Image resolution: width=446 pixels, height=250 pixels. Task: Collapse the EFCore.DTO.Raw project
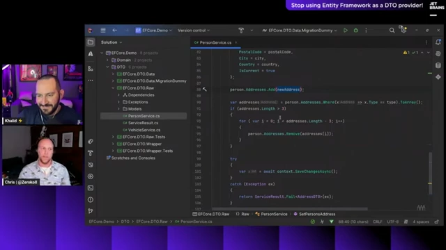click(x=113, y=88)
